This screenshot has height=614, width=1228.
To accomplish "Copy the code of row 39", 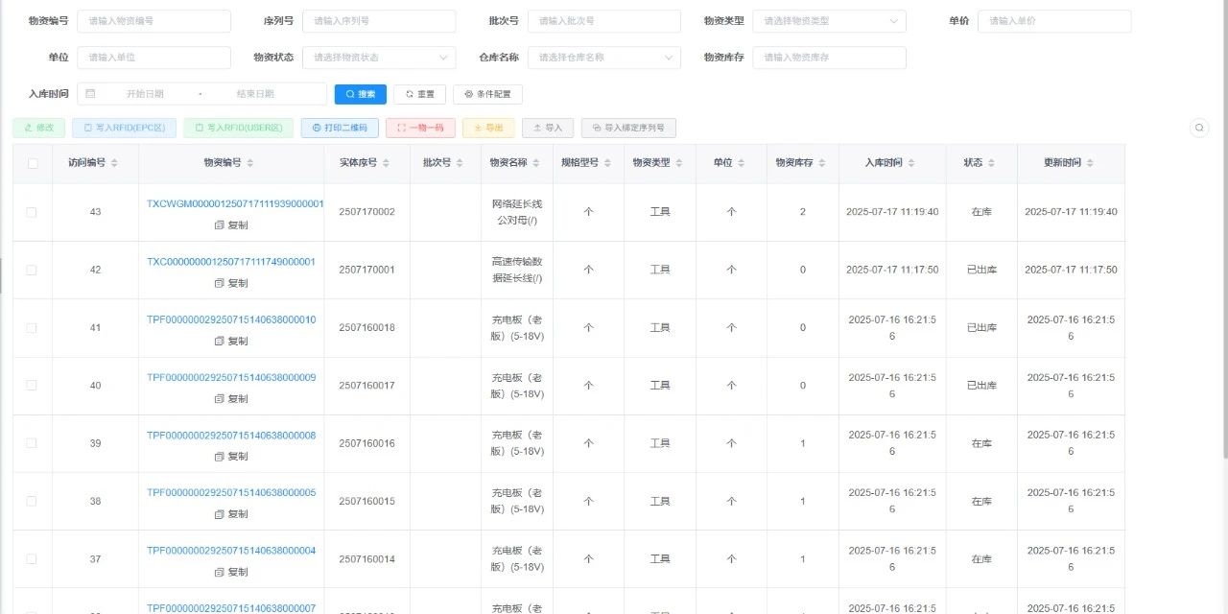I will (x=231, y=457).
